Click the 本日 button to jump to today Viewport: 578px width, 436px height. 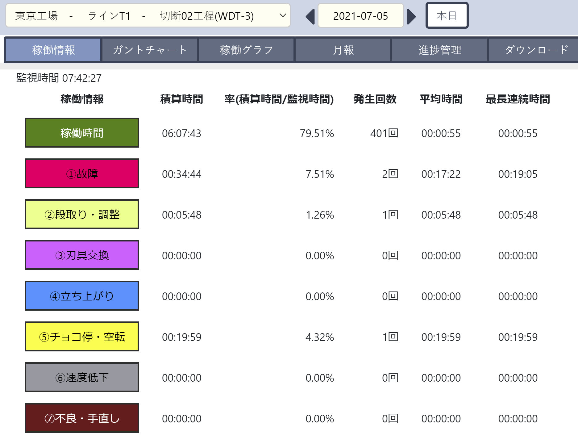[447, 15]
